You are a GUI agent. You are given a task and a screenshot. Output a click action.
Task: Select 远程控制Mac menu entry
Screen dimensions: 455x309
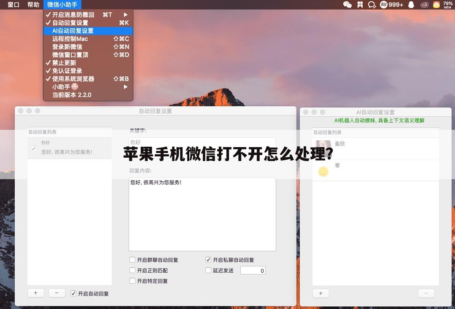click(x=88, y=39)
